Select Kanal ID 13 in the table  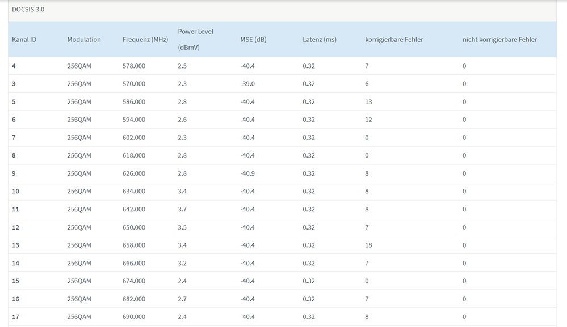[x=15, y=245]
